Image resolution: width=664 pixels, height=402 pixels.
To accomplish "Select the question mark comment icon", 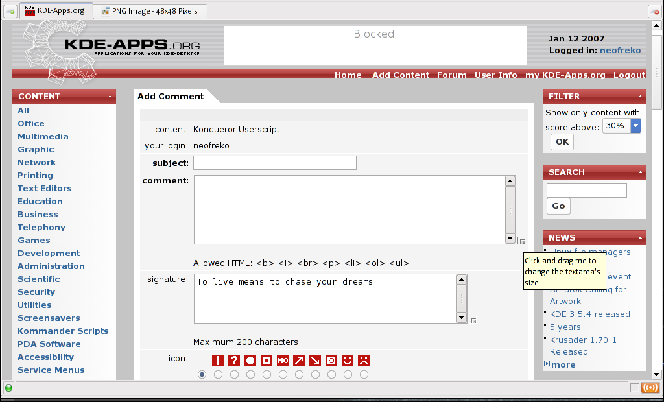I will (x=233, y=361).
